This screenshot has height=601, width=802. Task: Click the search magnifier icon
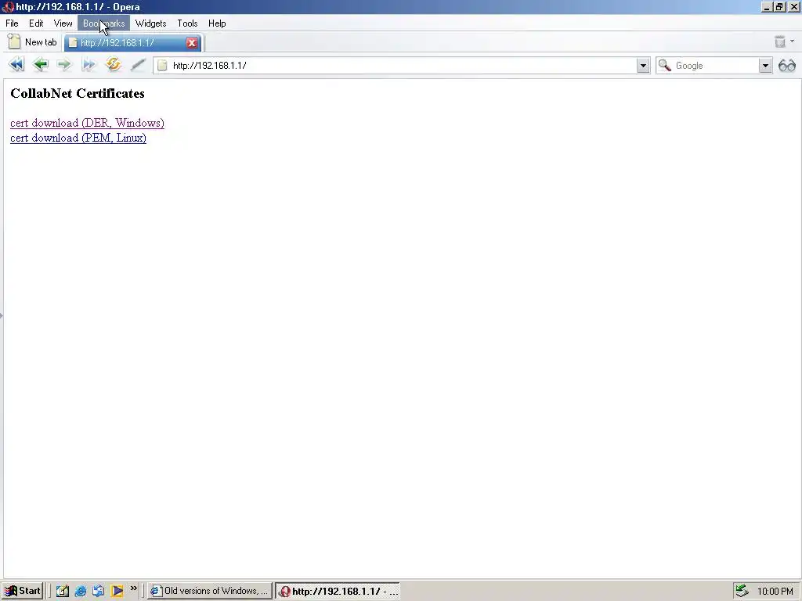click(664, 65)
